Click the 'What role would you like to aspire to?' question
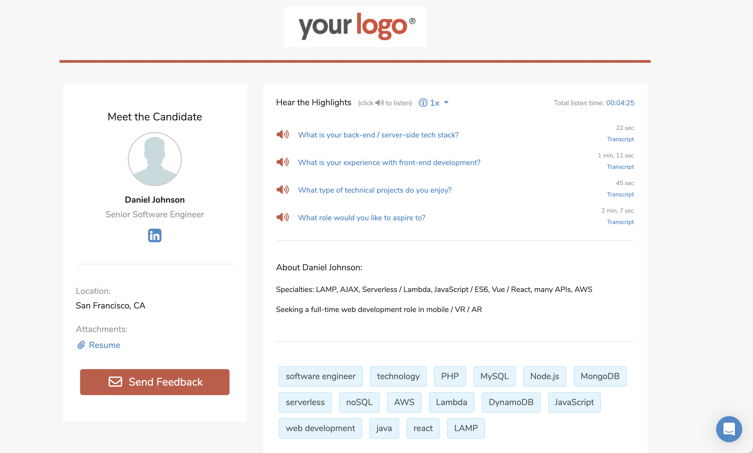This screenshot has width=753, height=453. (x=361, y=217)
